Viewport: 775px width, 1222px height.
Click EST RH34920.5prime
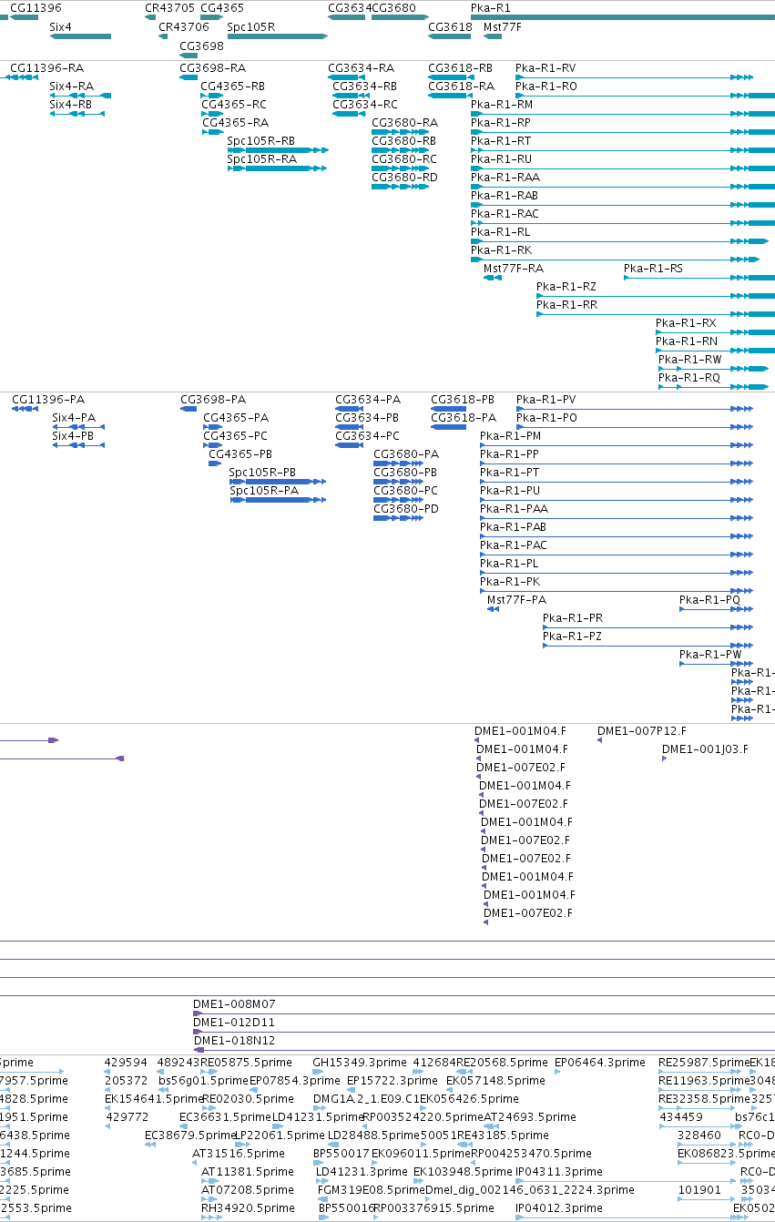coord(249,1208)
